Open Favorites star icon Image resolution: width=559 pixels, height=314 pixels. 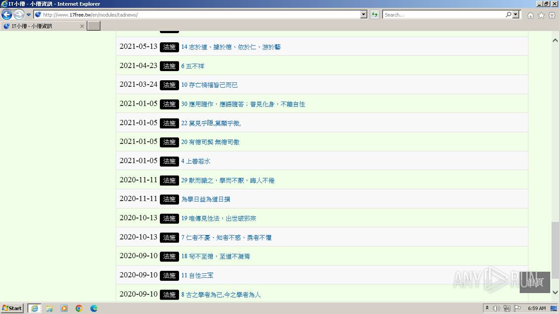541,15
